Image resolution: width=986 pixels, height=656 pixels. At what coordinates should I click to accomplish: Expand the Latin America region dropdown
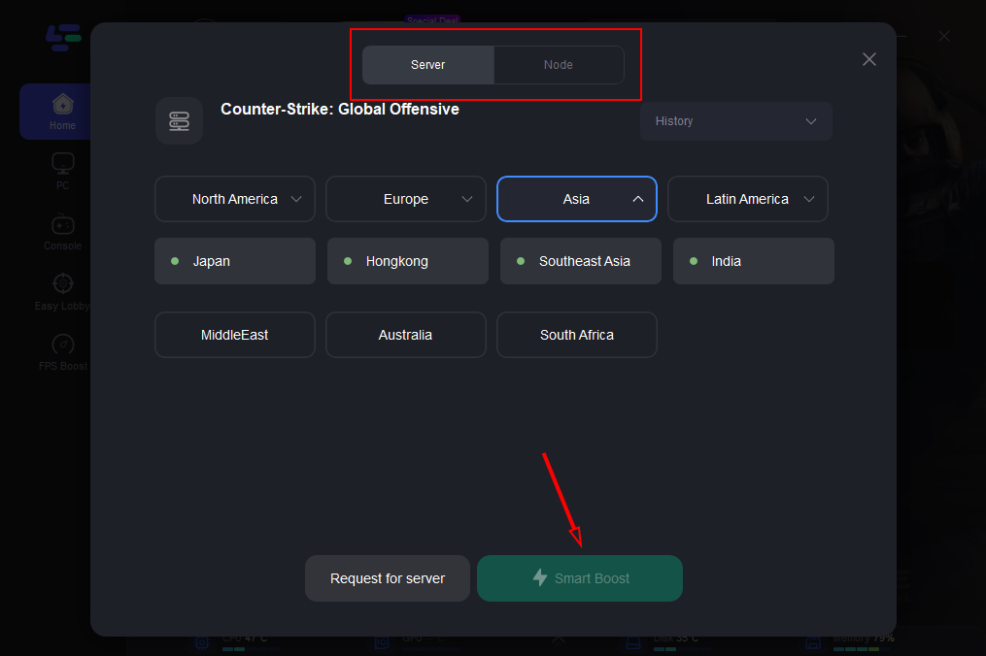pyautogui.click(x=748, y=199)
